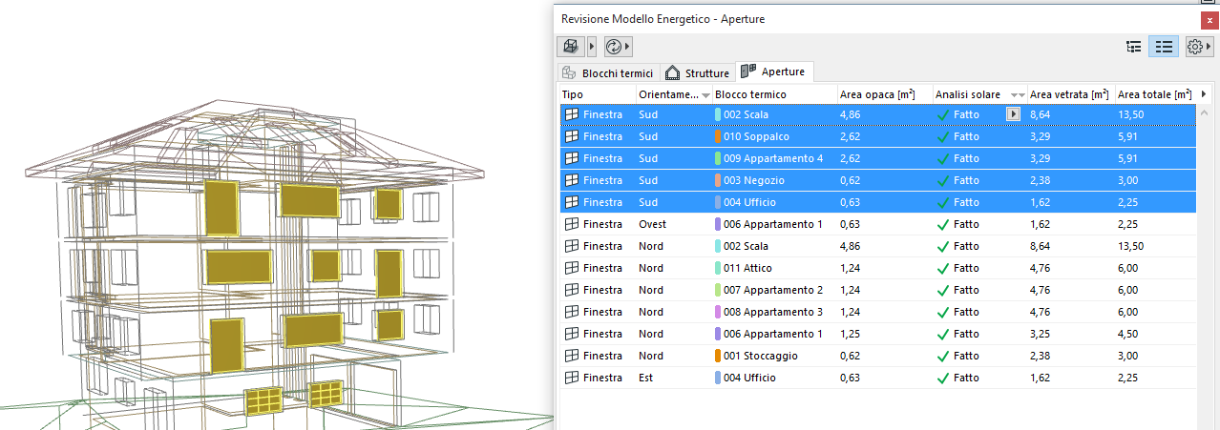Click window icon of 010 Soppalco row
1220x430 pixels.
pyautogui.click(x=572, y=136)
